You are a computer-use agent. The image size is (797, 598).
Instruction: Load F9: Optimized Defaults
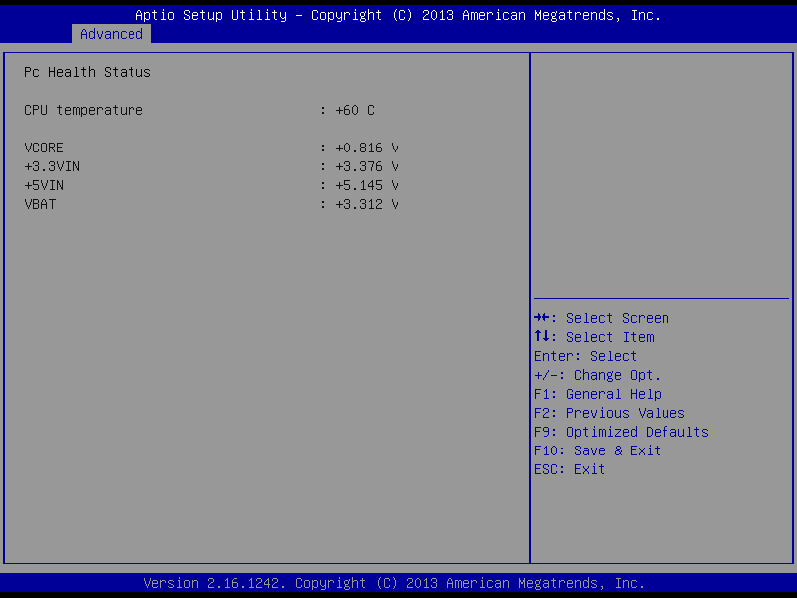point(621,432)
